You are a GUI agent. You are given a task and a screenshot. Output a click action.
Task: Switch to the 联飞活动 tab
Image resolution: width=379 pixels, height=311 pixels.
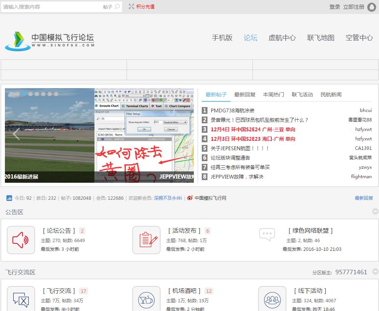click(x=302, y=95)
